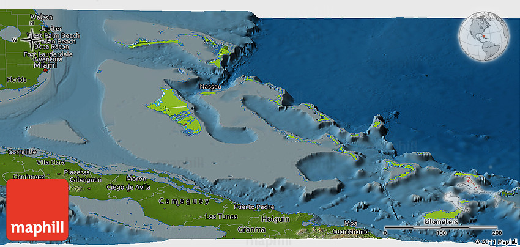Click the "© 2011 Maphill" copyright text
Viewport: 520px width, 247px height.
click(496, 242)
